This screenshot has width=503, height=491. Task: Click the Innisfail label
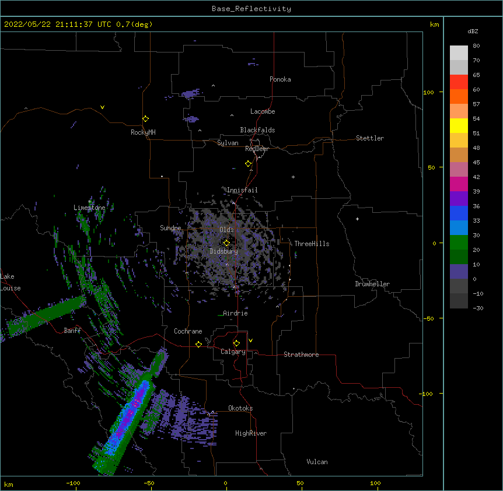point(242,190)
